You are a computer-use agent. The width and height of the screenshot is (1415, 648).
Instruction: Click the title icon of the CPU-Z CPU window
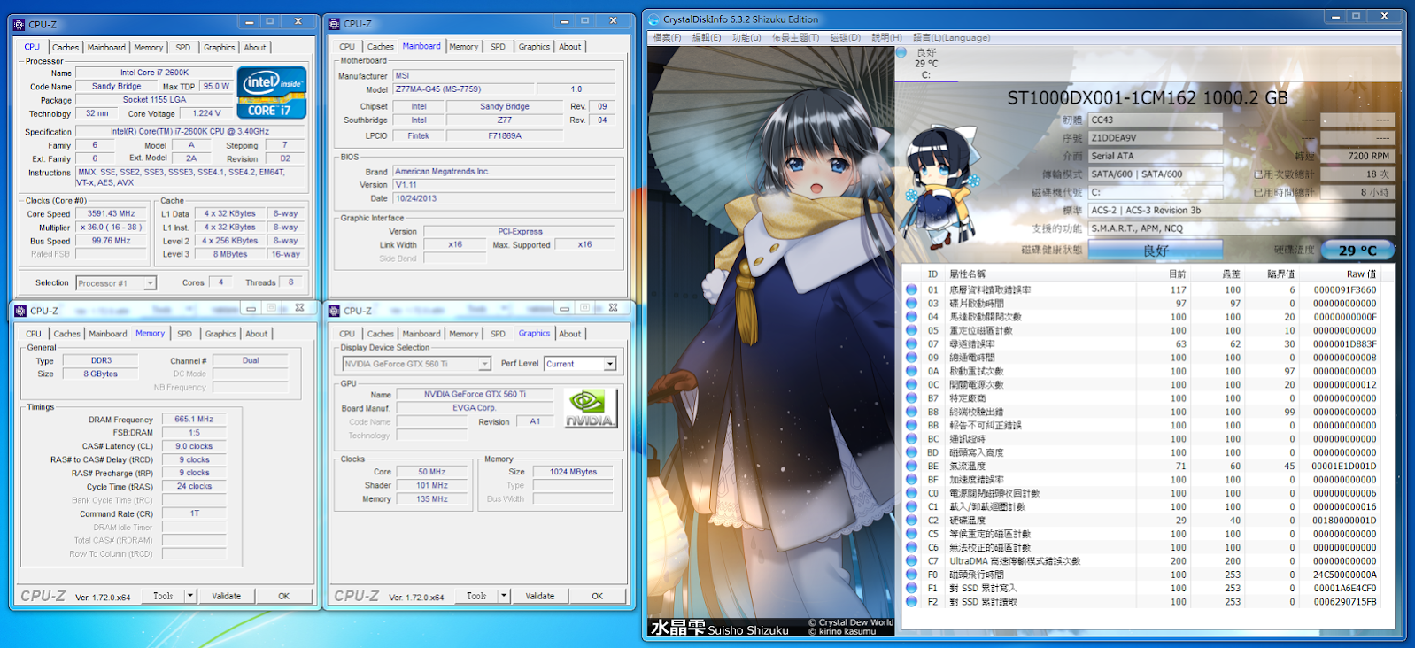19,25
